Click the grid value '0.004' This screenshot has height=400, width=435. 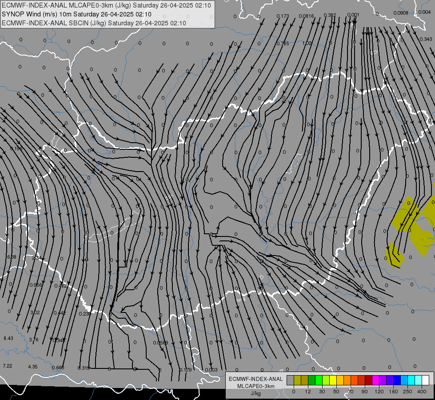point(424,12)
